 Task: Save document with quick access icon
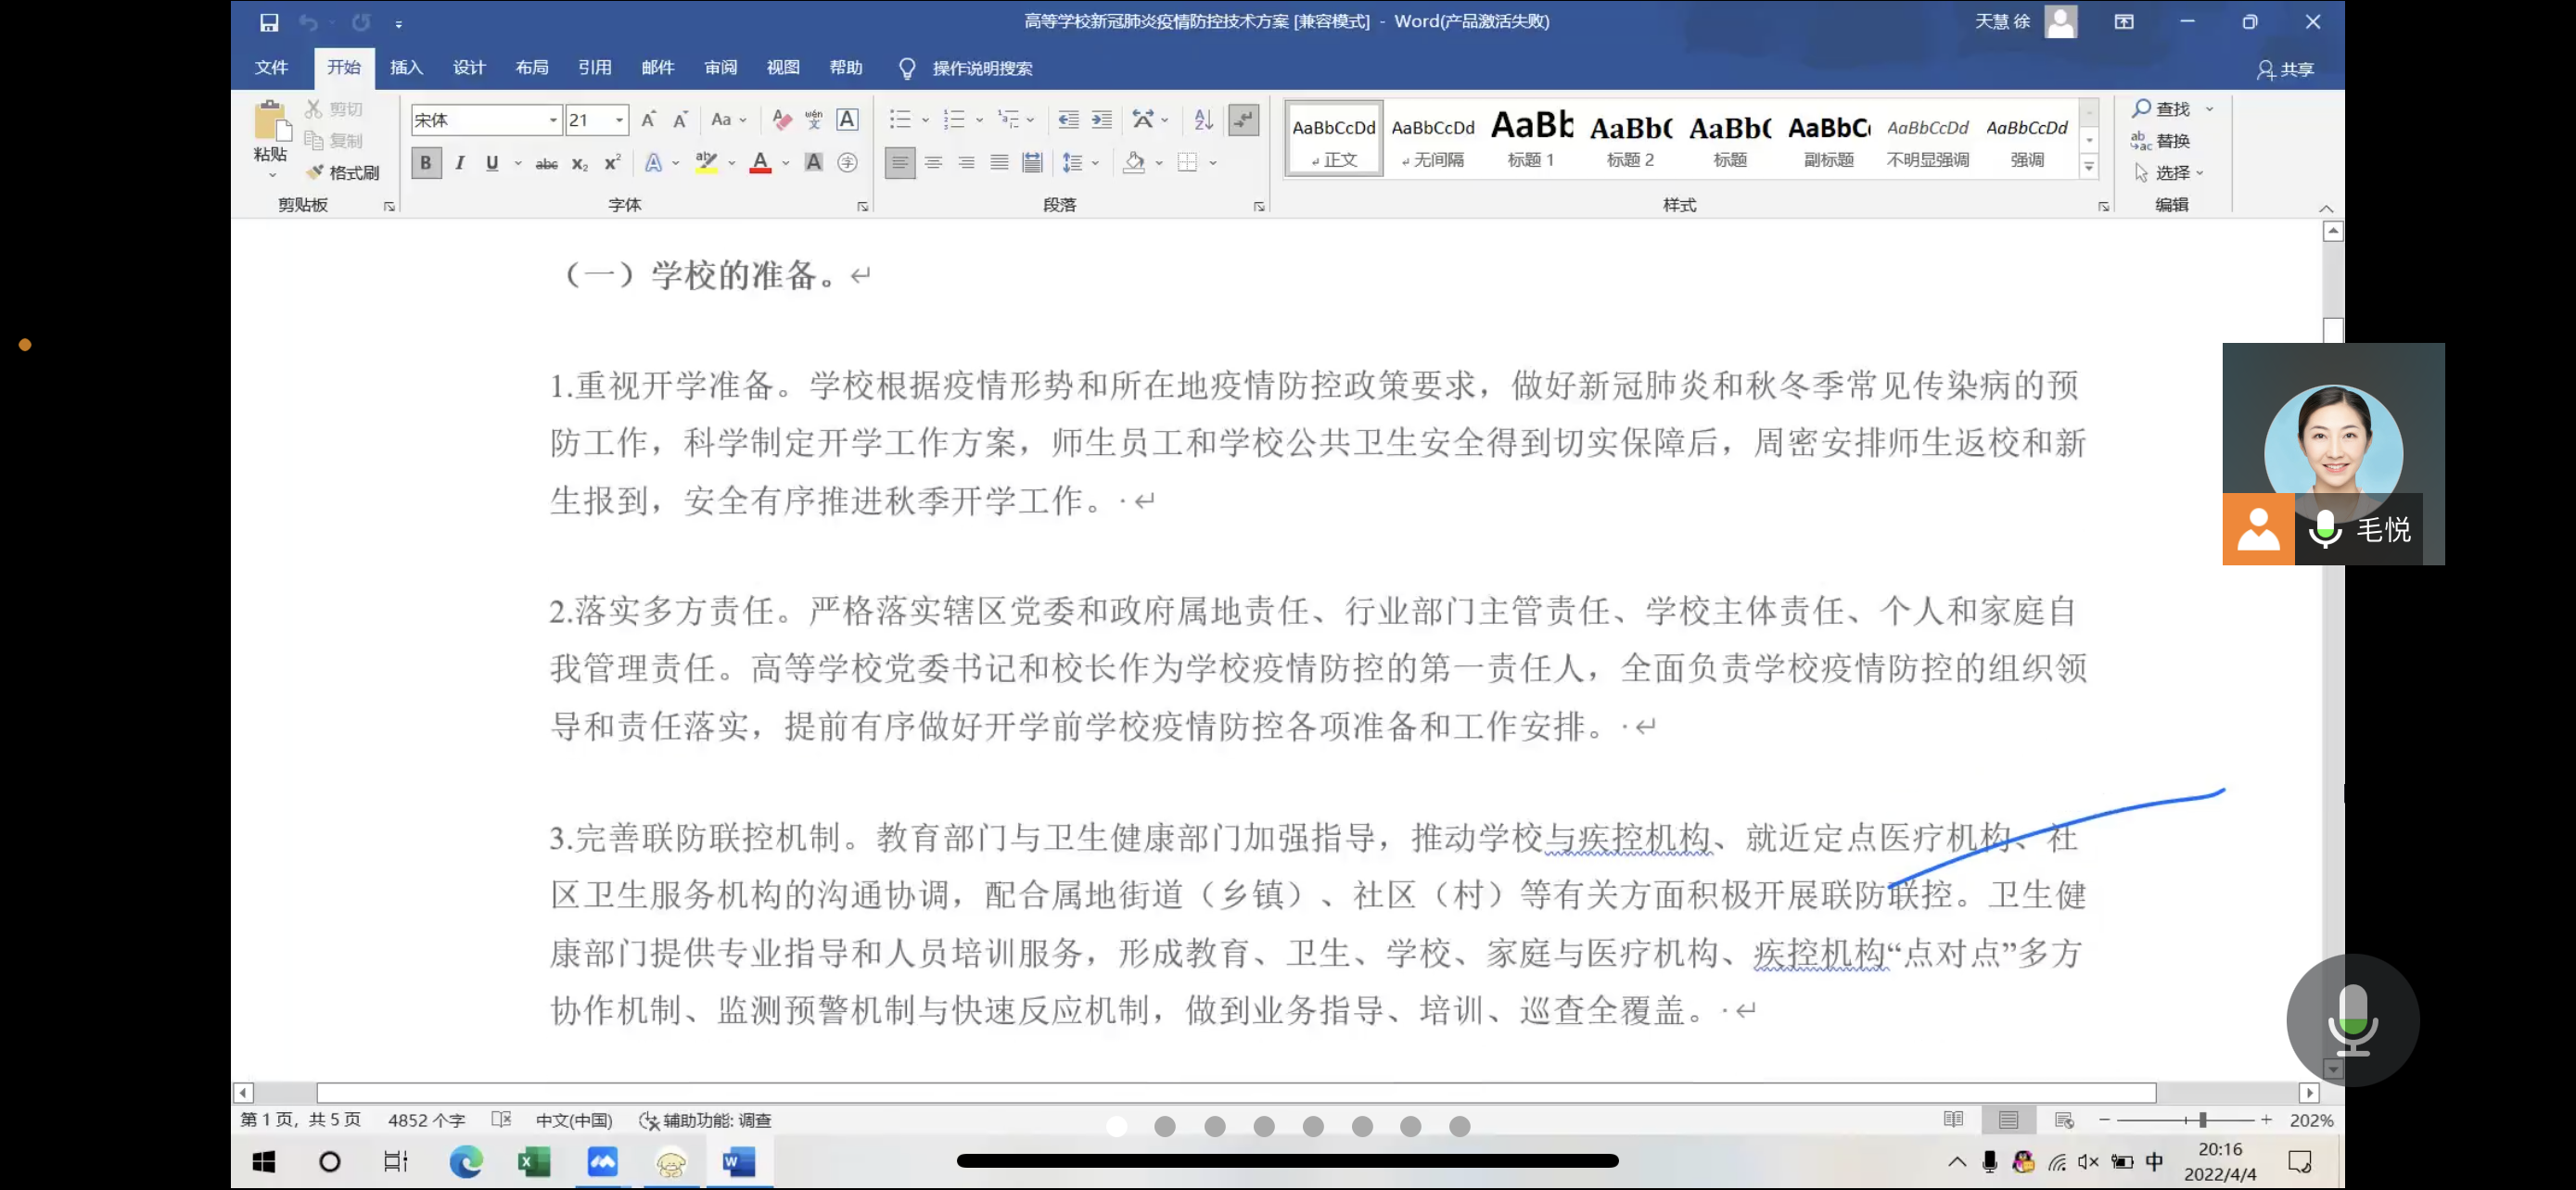[x=269, y=22]
